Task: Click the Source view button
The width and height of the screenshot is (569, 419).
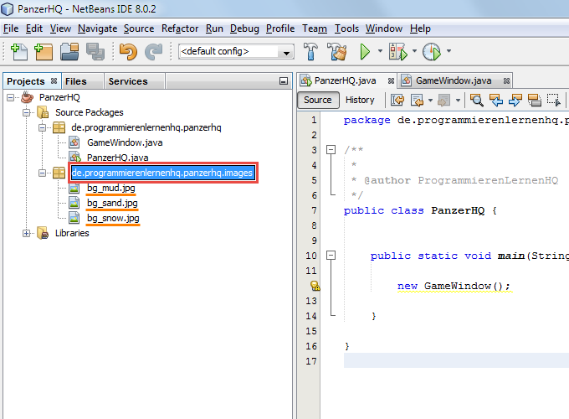Action: [x=318, y=100]
